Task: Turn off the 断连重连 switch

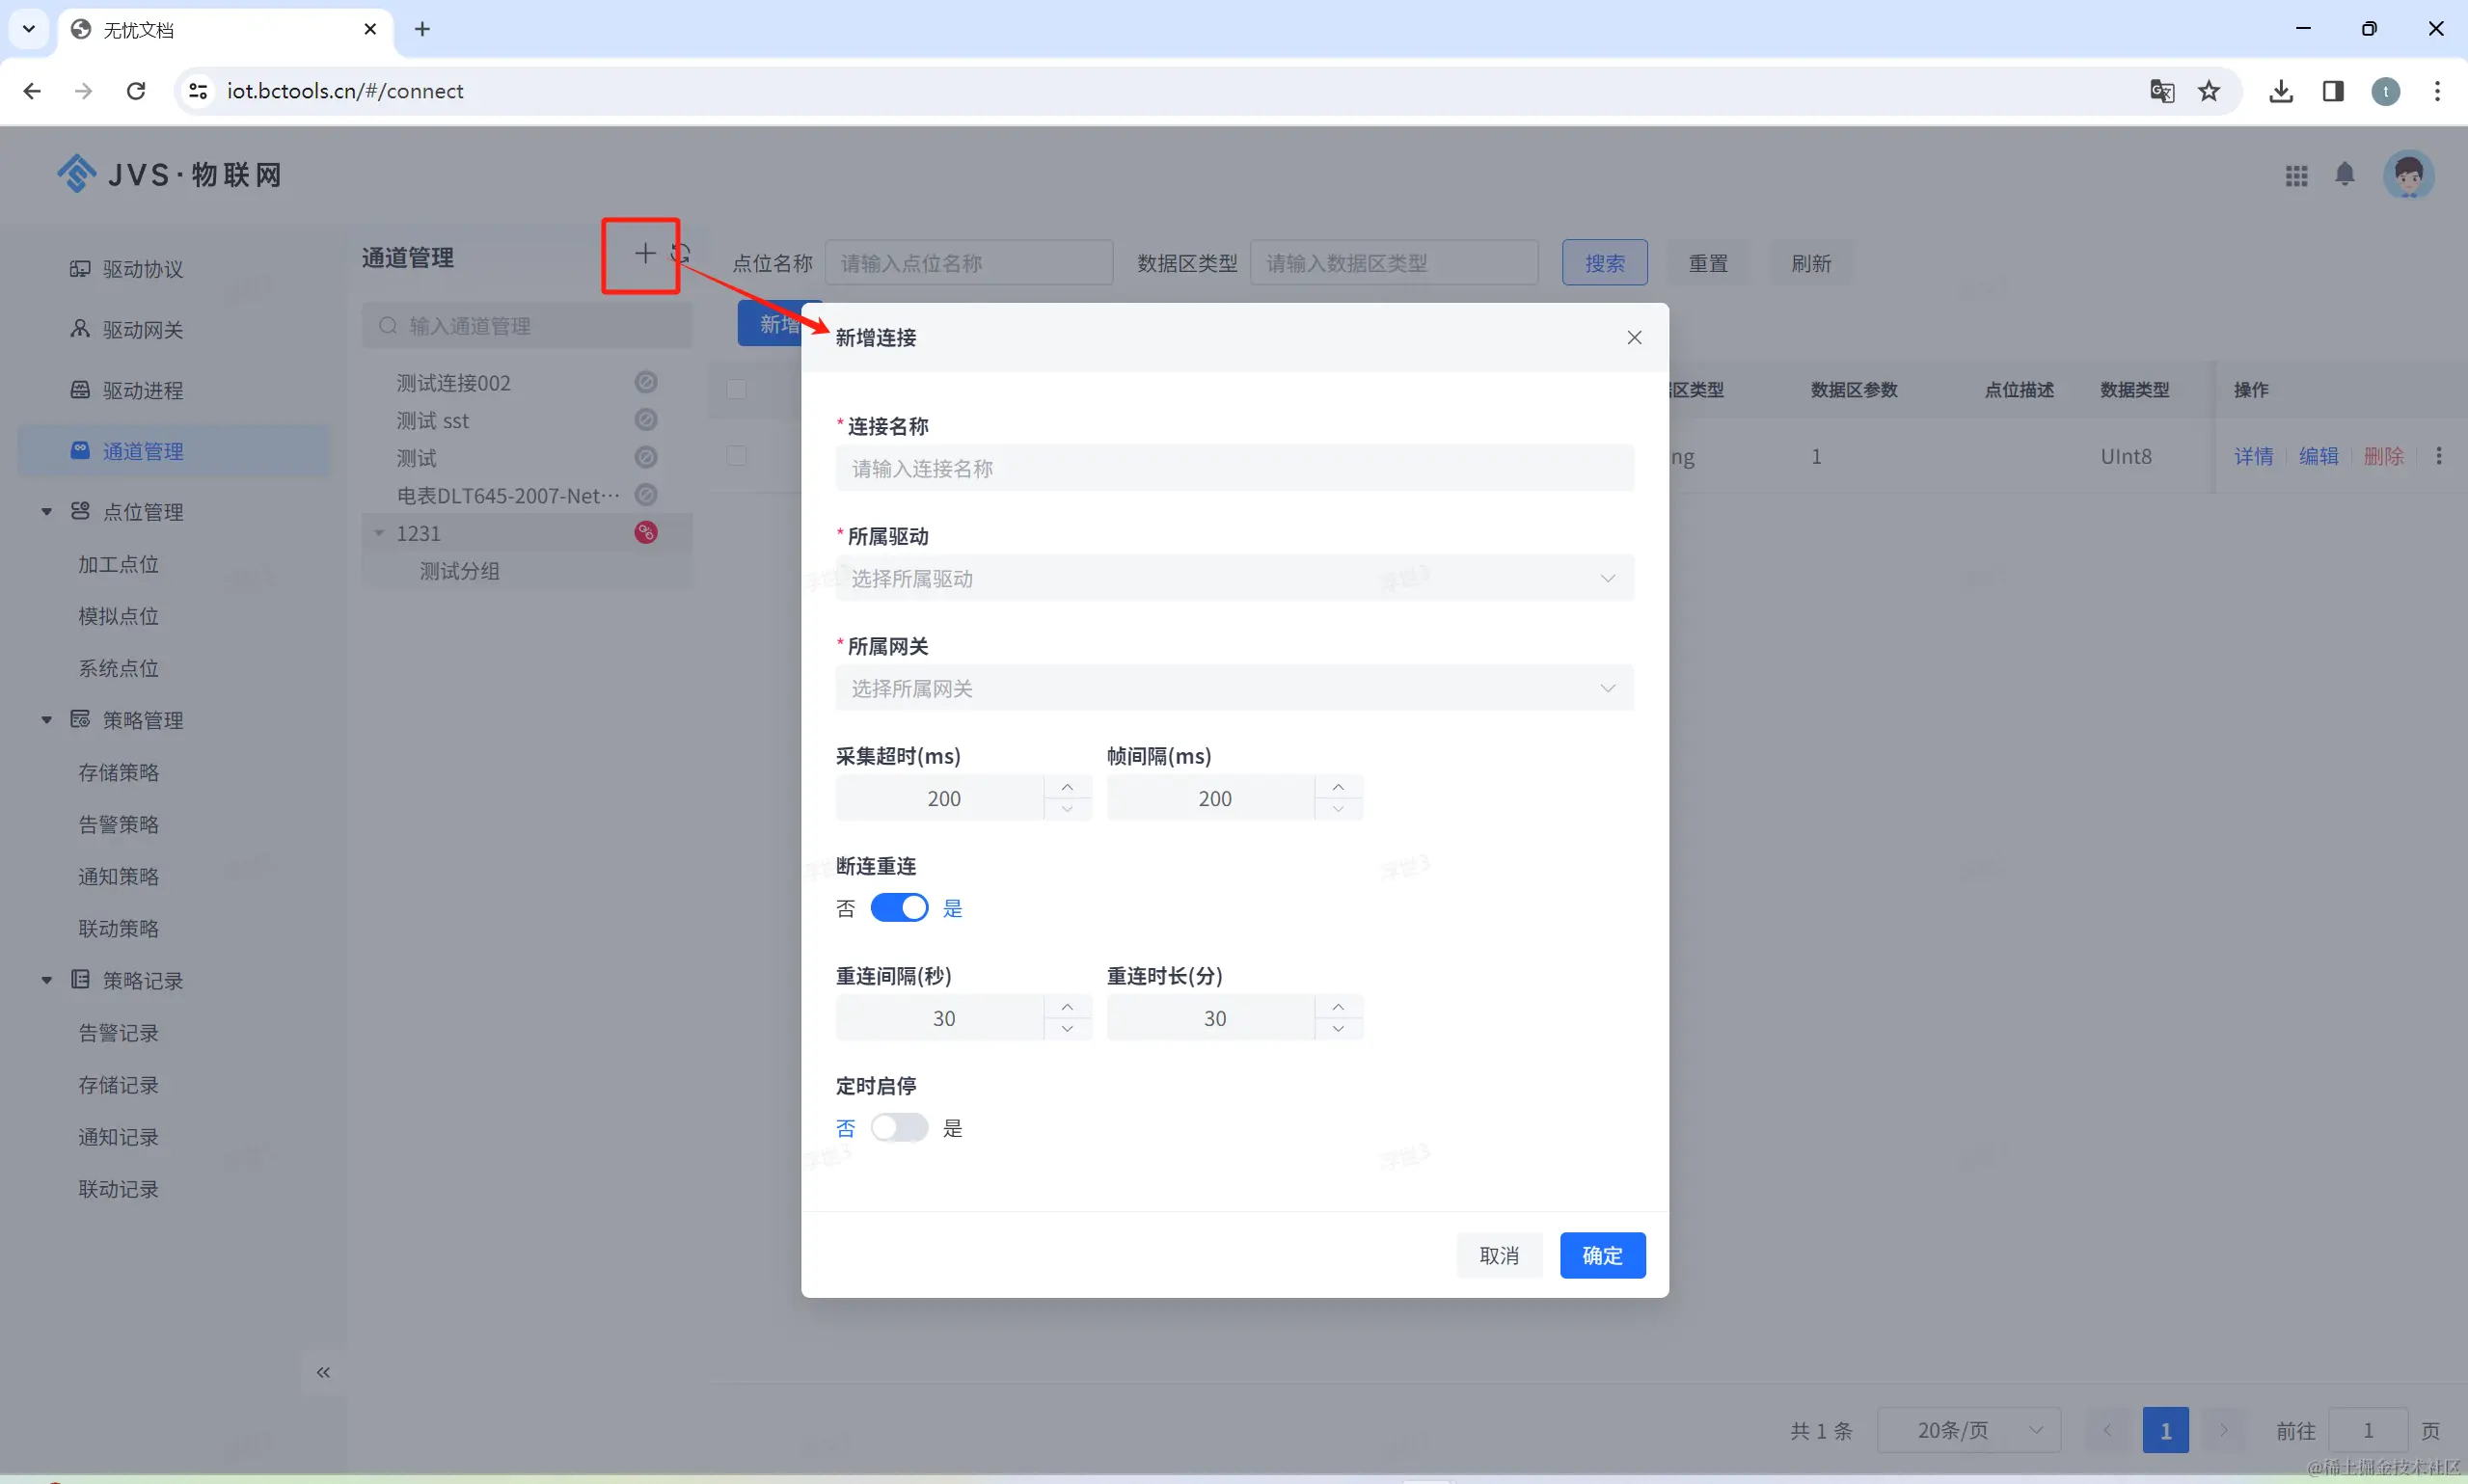Action: click(898, 908)
